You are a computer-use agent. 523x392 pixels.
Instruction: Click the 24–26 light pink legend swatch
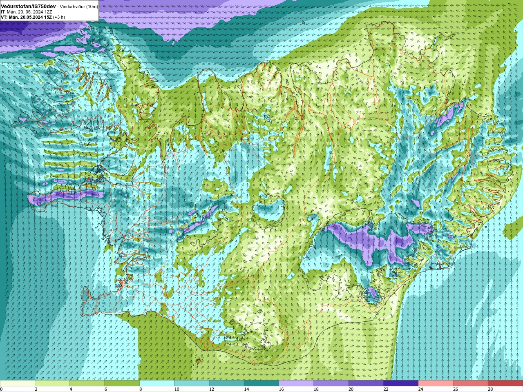(436, 383)
